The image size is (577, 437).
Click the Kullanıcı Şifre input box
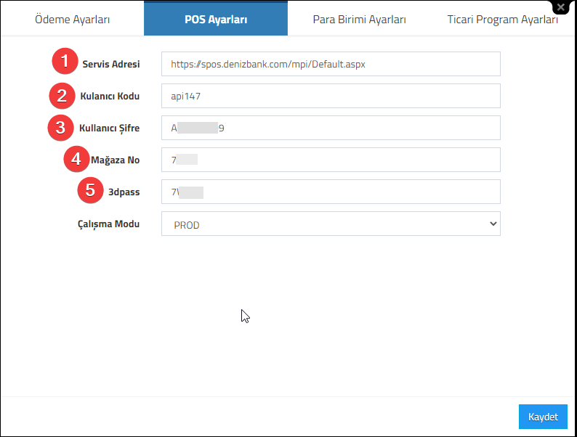pyautogui.click(x=331, y=128)
